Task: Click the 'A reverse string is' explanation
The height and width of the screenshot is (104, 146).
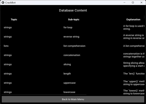Action: (134, 37)
